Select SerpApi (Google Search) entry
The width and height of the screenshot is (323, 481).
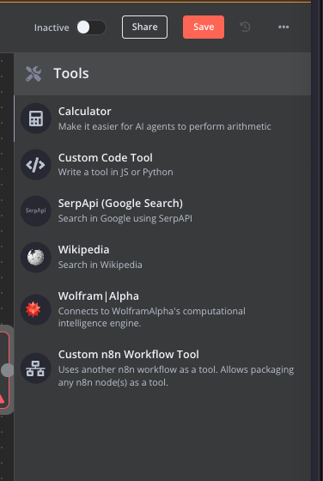coord(162,211)
